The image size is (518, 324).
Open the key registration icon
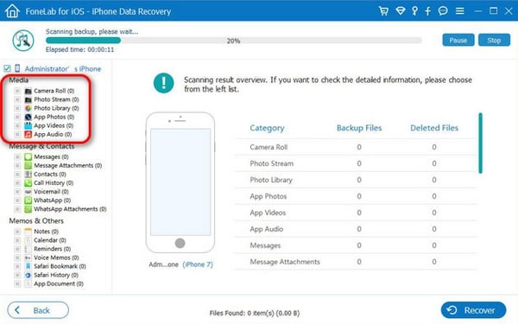pyautogui.click(x=414, y=11)
